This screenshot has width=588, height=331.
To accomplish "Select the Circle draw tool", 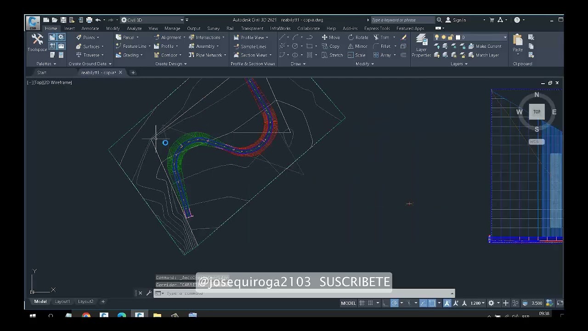I will pos(295,46).
